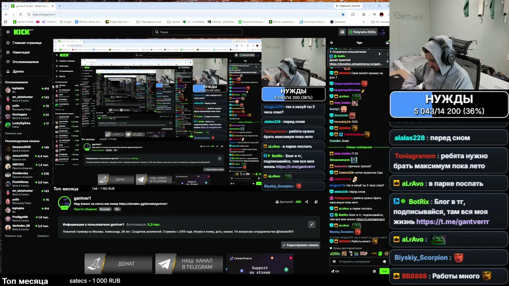Open the t.me/gantverrr link in chat

point(370,219)
